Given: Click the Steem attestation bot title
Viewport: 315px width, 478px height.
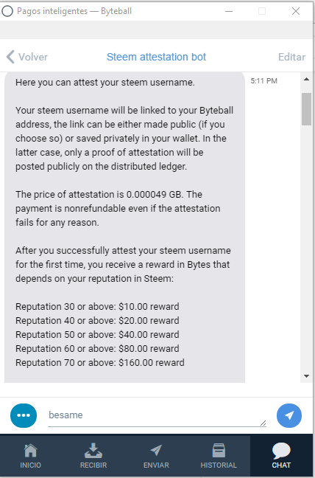Looking at the screenshot, I should coord(156,57).
